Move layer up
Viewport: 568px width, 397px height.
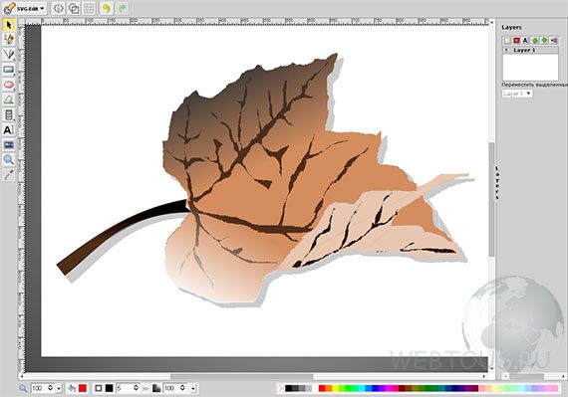pos(535,40)
